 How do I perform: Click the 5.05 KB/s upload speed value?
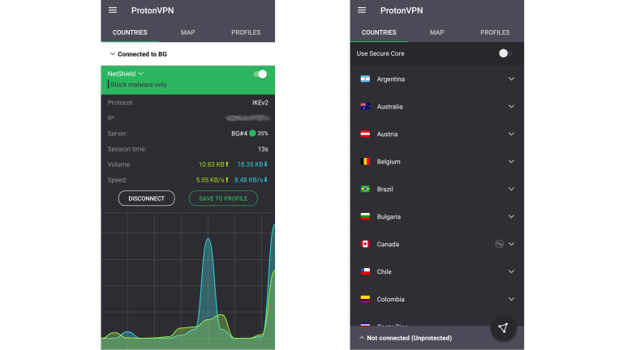213,180
